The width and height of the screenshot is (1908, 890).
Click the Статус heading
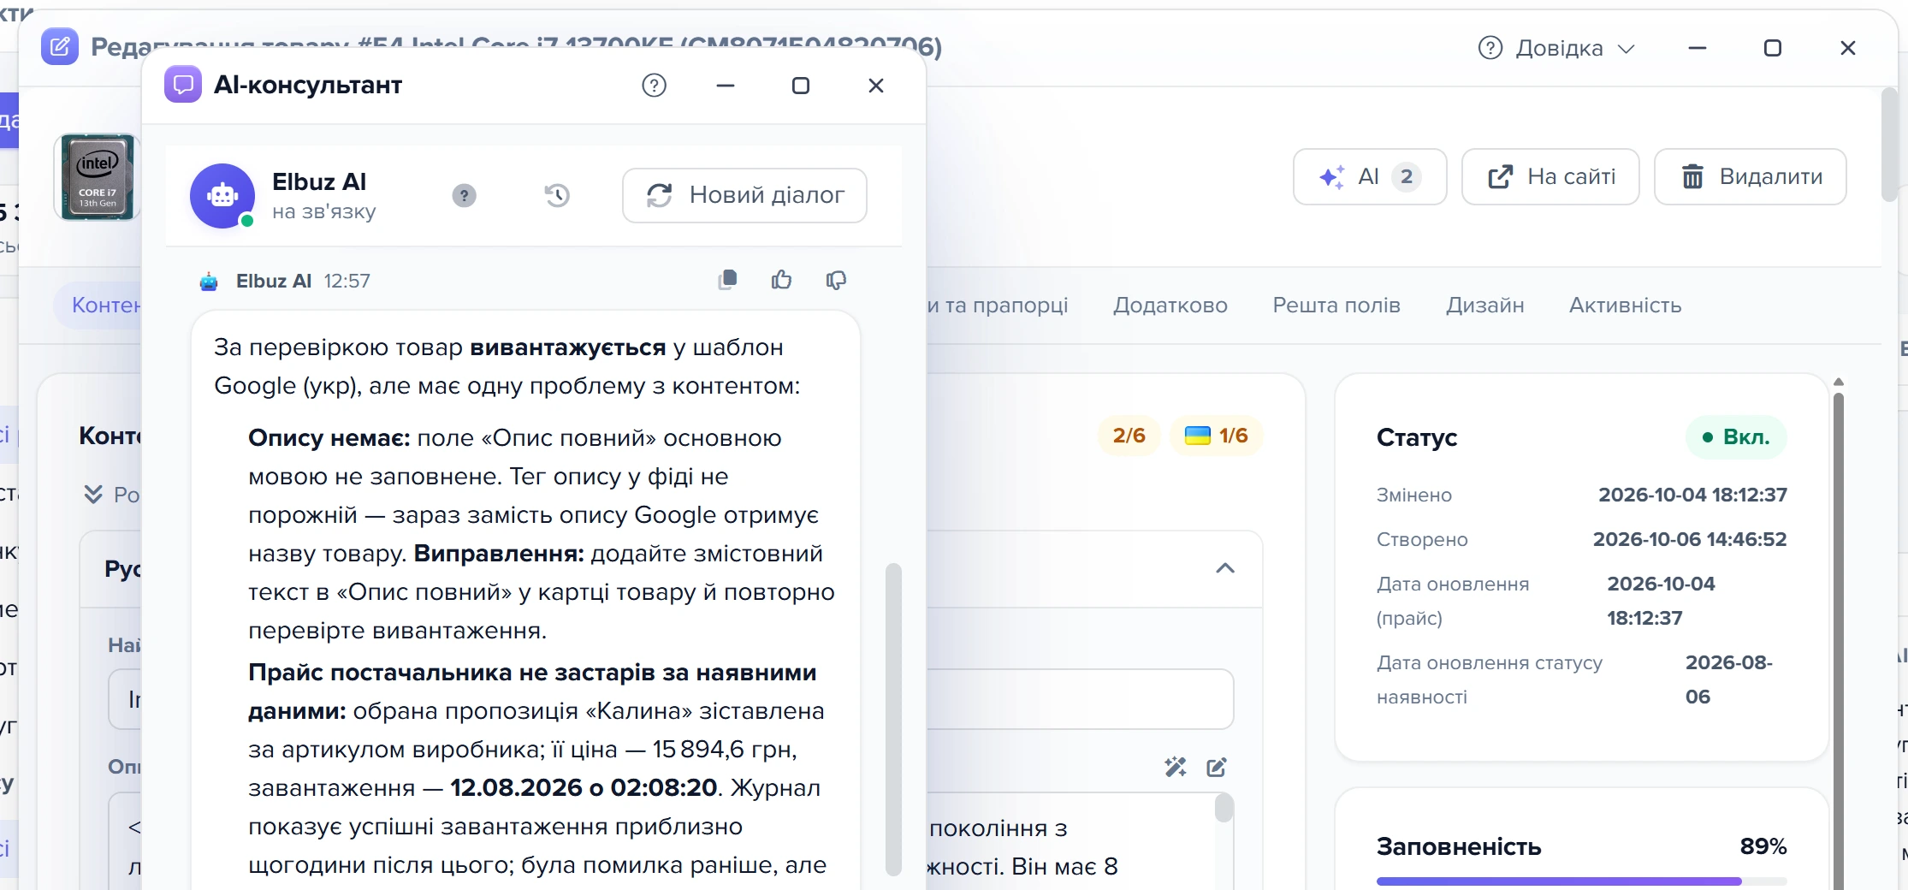(x=1417, y=437)
